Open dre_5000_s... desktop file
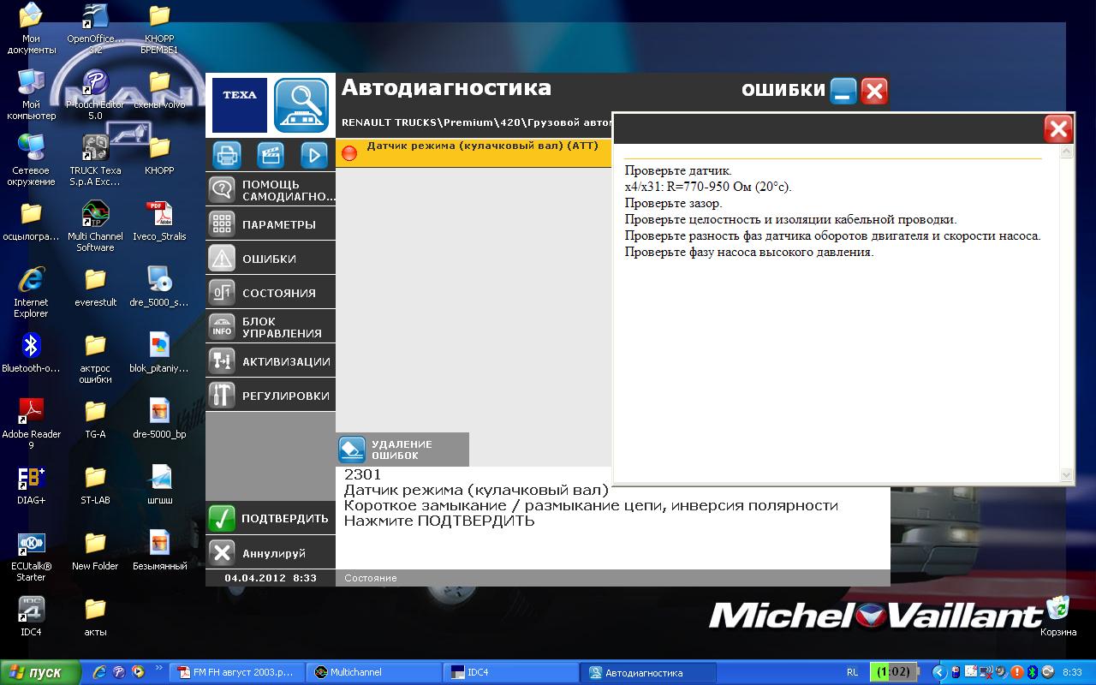The width and height of the screenshot is (1096, 685). click(159, 288)
